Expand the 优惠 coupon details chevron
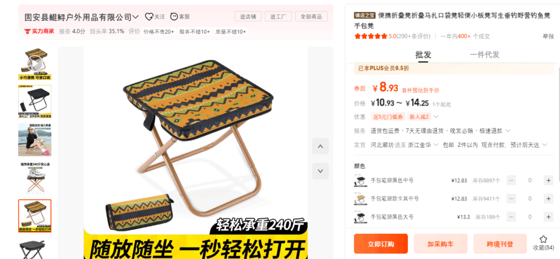This screenshot has height=259, width=560. [436, 116]
